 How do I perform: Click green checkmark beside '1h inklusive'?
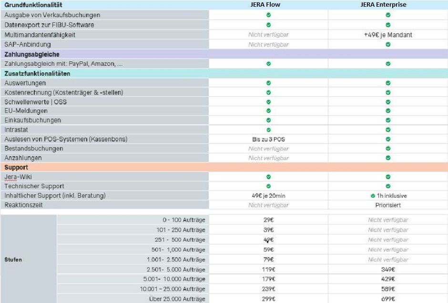pos(373,196)
